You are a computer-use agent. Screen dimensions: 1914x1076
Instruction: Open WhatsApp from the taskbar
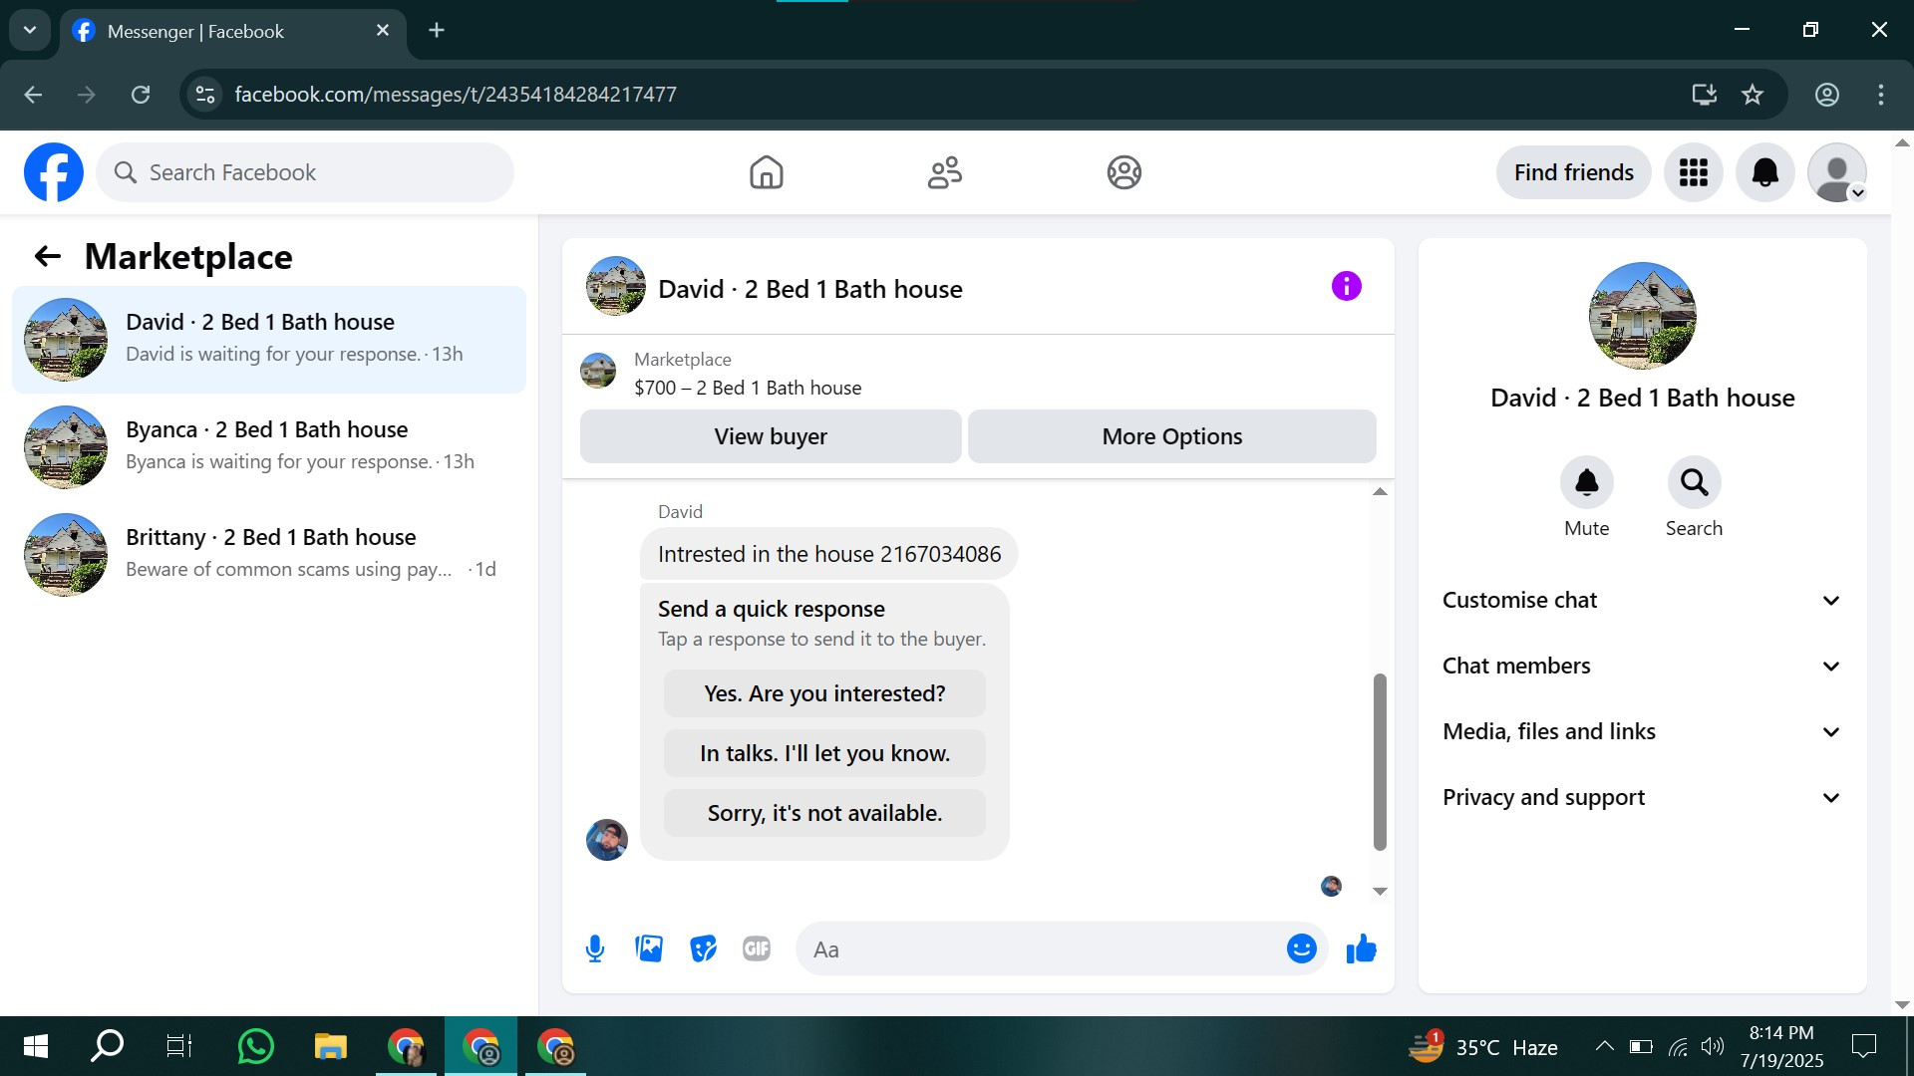tap(256, 1046)
